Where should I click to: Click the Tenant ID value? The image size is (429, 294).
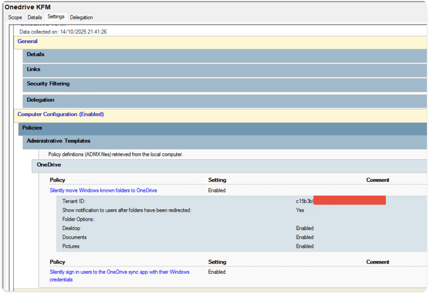(x=305, y=201)
